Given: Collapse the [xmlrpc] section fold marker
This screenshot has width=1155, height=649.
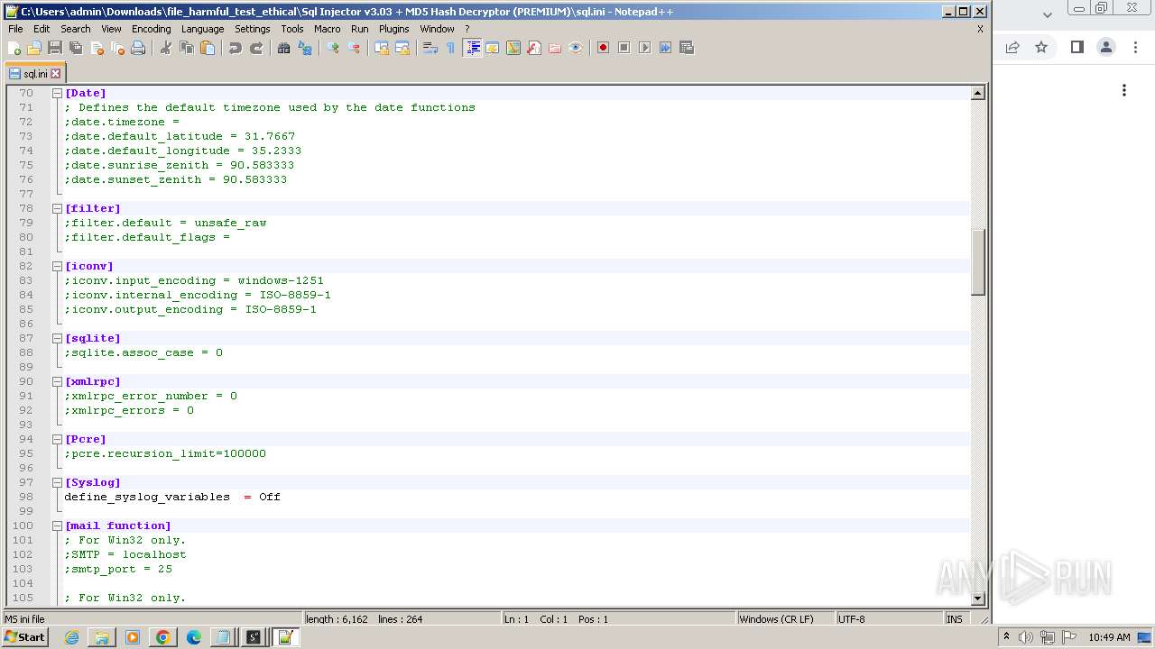Looking at the screenshot, I should (x=57, y=381).
